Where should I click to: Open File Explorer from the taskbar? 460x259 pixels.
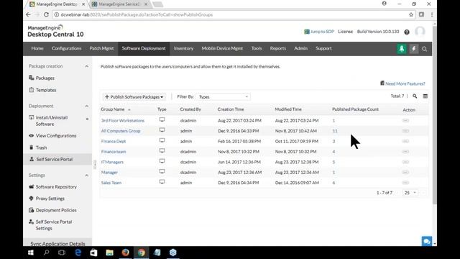109,253
